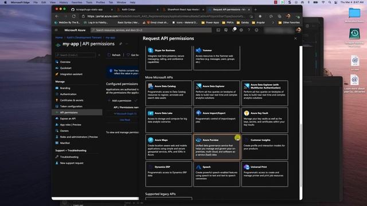367x206 pixels.
Task: Select the Azure Purview API tile
Action: [217, 147]
